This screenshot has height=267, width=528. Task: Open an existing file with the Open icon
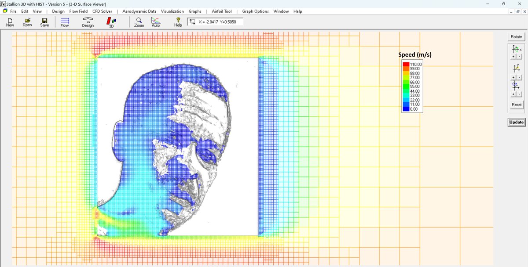point(27,21)
